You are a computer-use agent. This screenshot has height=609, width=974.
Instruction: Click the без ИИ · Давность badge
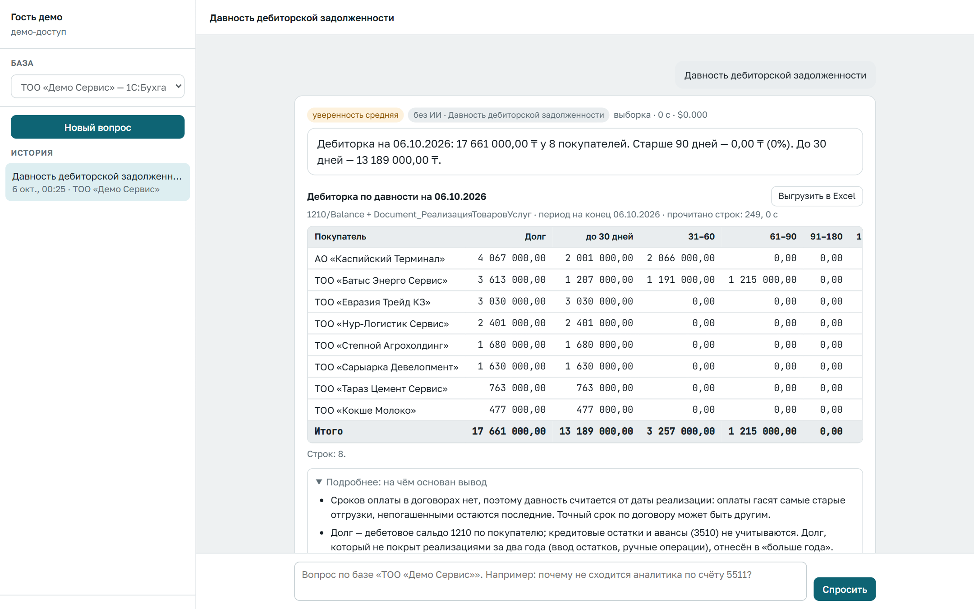(509, 115)
